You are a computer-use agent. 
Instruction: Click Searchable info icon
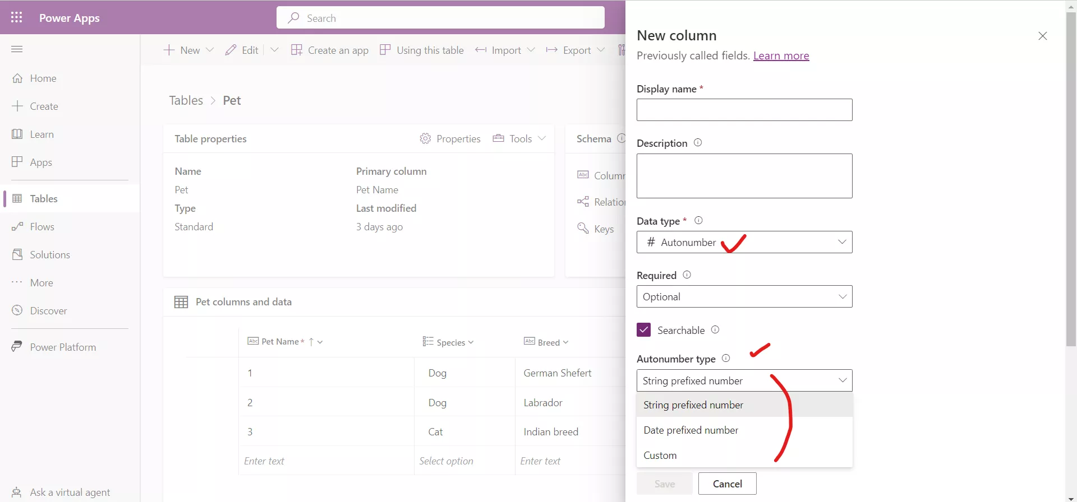[x=715, y=330]
